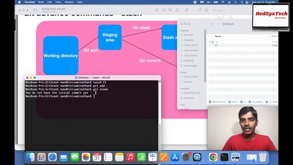293x165 pixels.
Task: Open Preview app in Dock
Action: coord(235,157)
